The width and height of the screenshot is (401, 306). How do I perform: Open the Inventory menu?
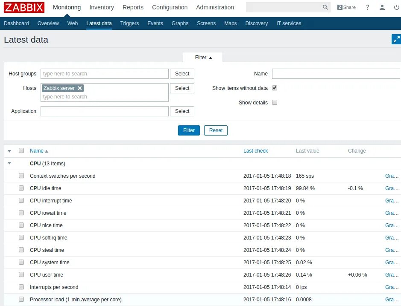click(102, 7)
